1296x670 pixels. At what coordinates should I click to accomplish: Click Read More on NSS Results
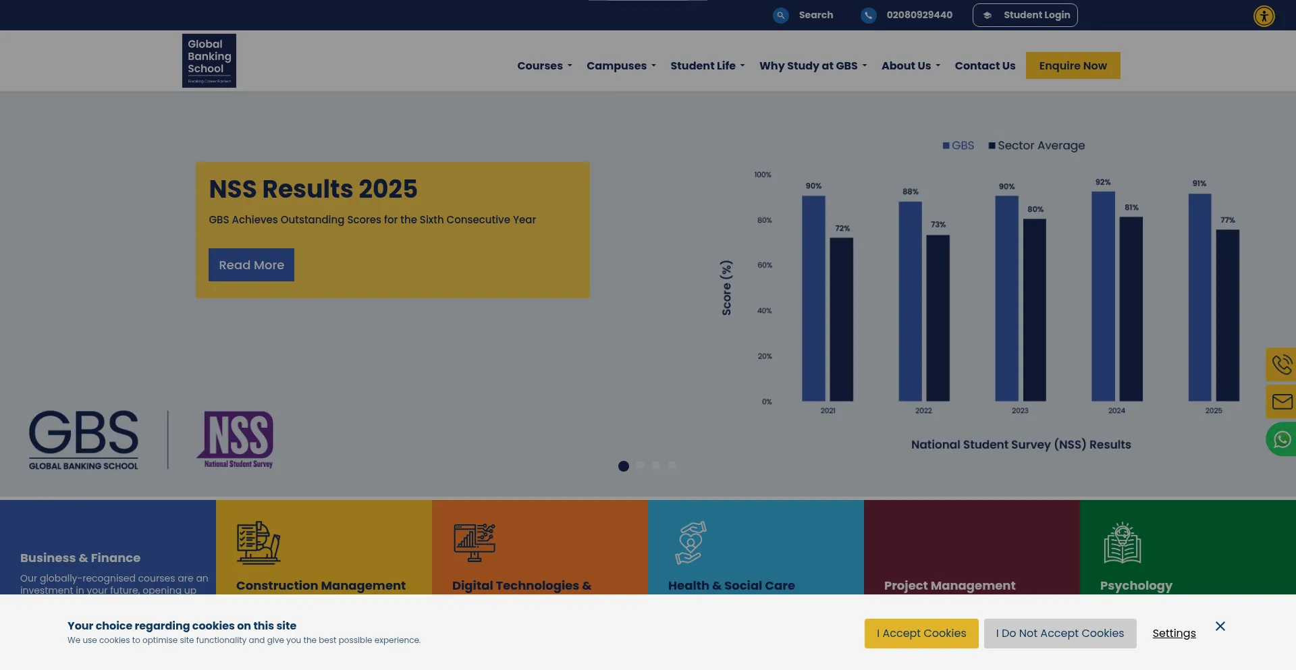(x=251, y=265)
